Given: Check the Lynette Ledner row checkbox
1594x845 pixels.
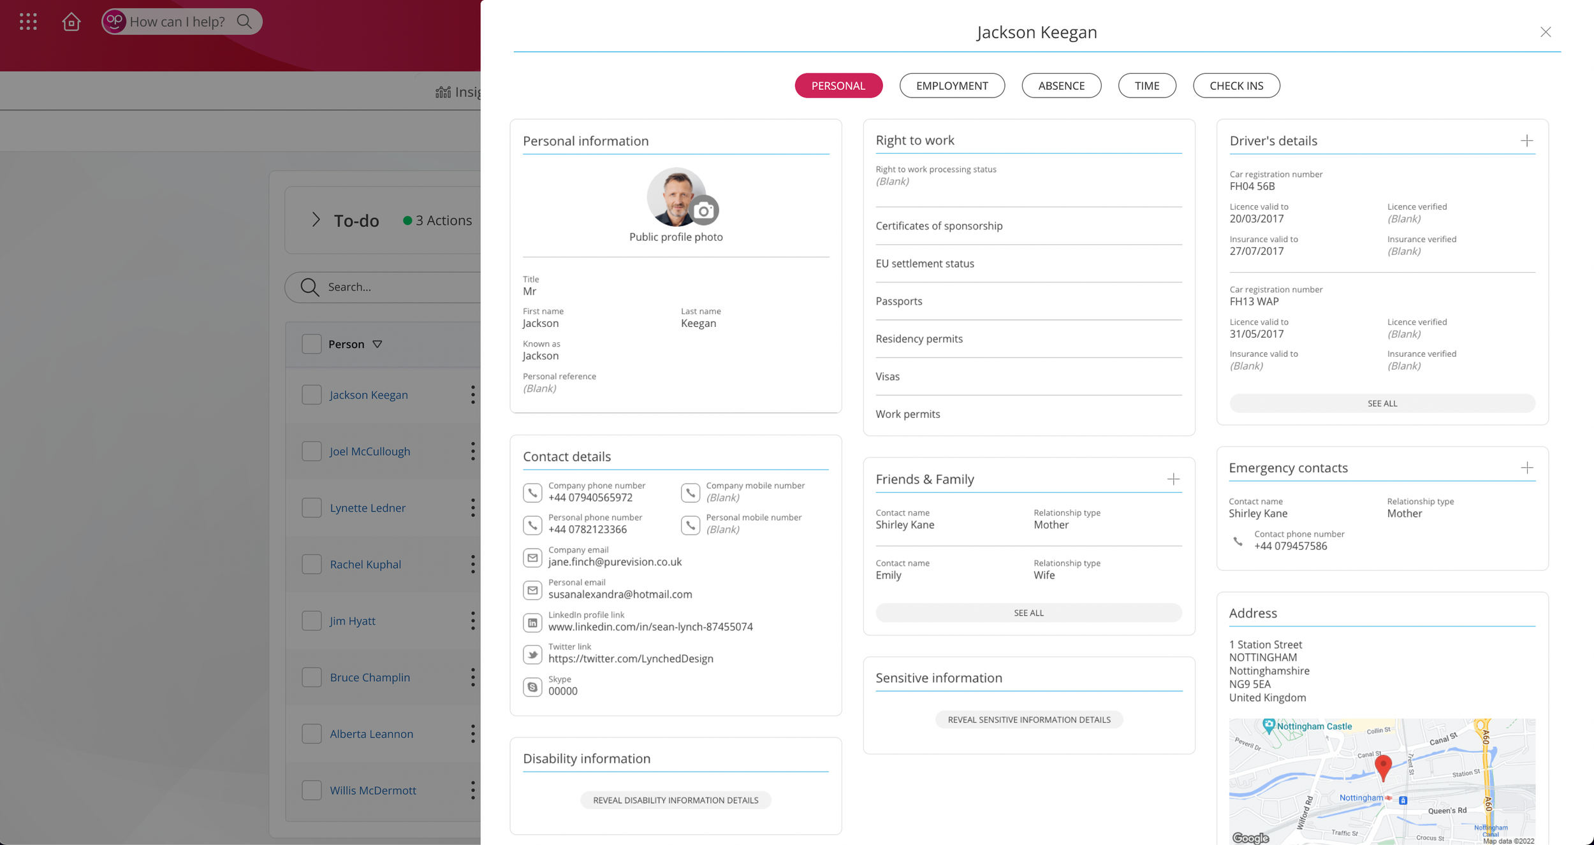Looking at the screenshot, I should (311, 508).
